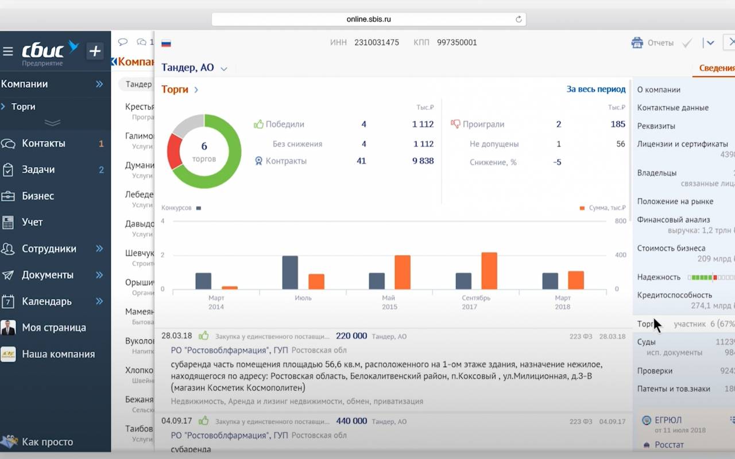Click the Конкурсов legend blue swatch
This screenshot has height=459, width=735.
coord(199,208)
